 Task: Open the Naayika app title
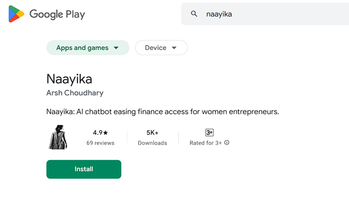[x=69, y=79]
